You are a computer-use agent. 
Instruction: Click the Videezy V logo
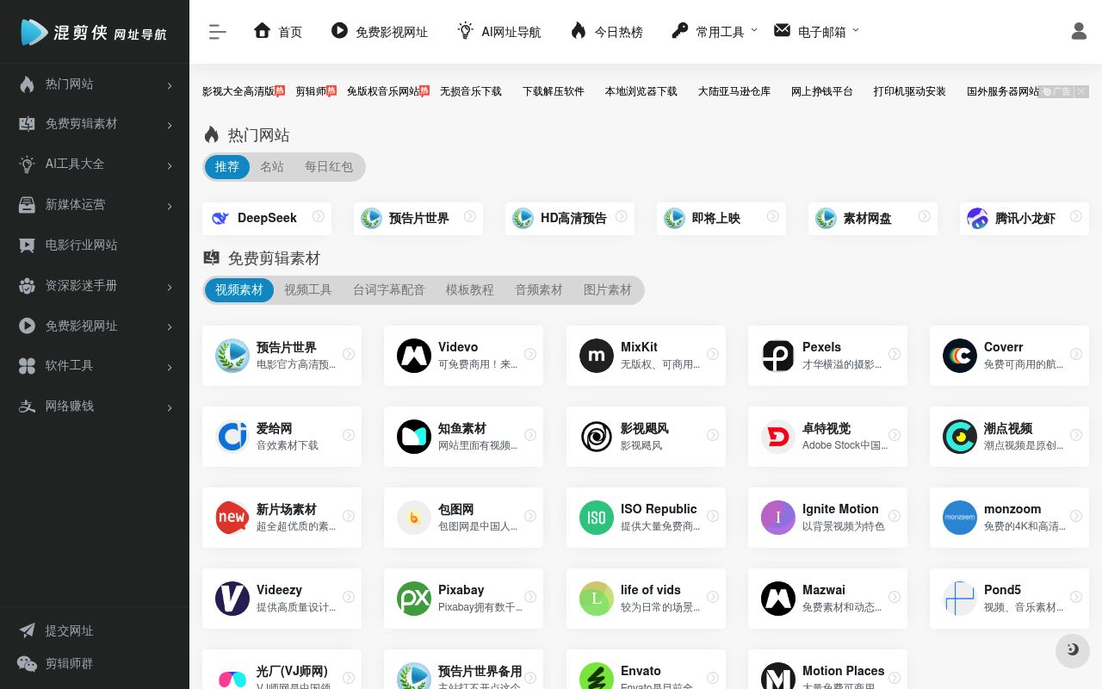point(232,599)
